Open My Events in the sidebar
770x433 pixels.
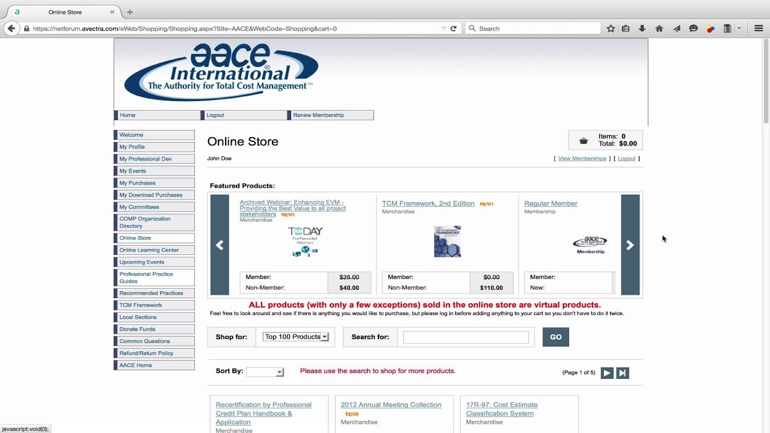coord(155,171)
